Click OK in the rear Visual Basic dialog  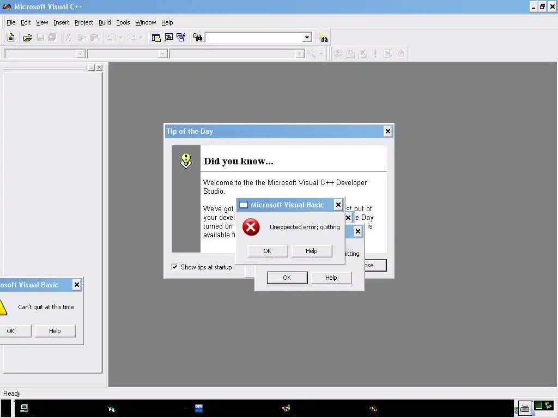(x=287, y=278)
